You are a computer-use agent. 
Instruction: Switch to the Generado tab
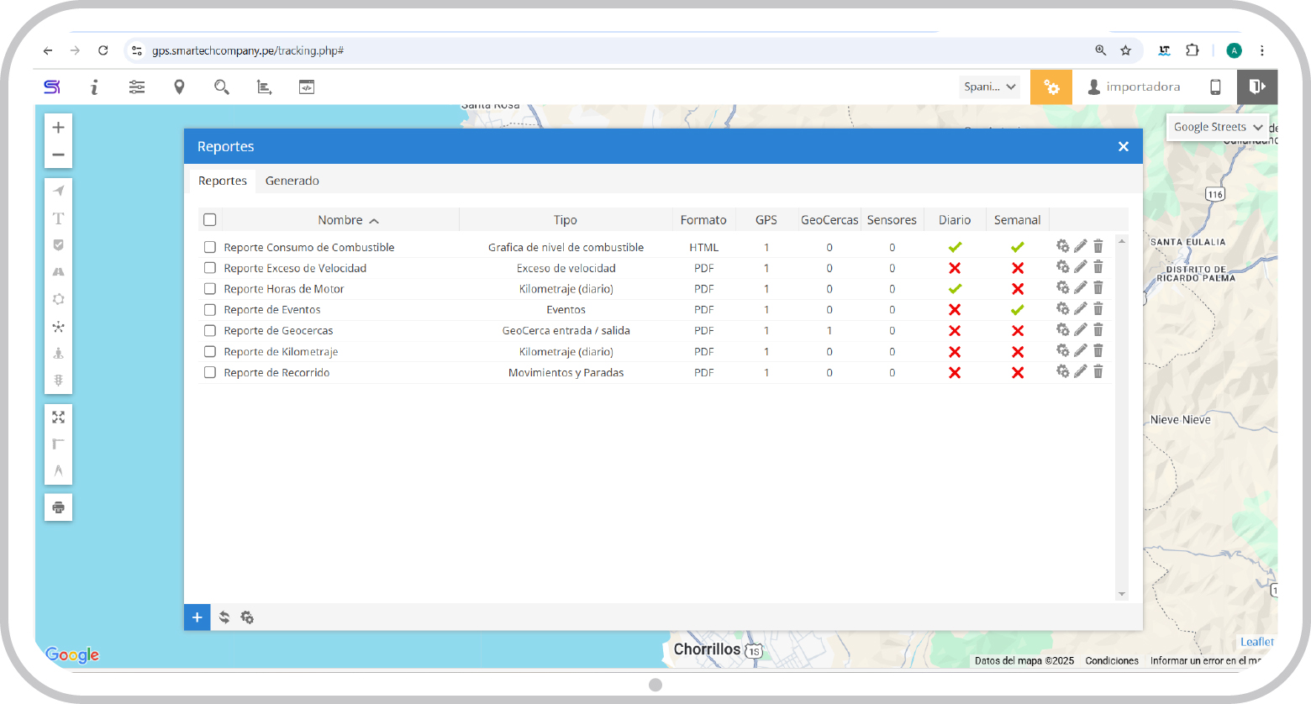click(292, 181)
